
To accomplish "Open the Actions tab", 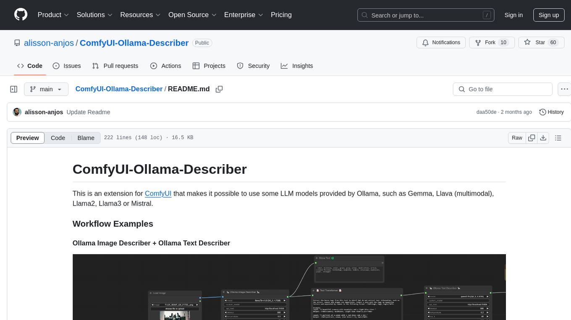I will [165, 66].
